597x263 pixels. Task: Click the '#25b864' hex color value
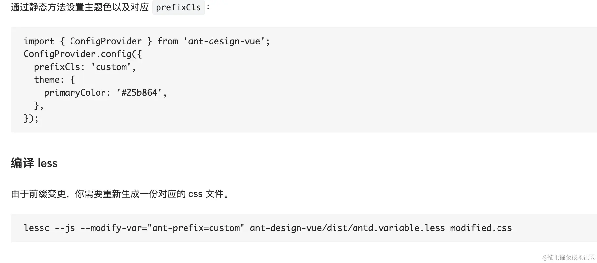point(139,93)
